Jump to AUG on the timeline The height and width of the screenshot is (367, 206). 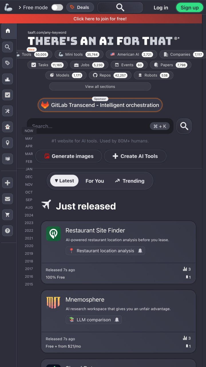pos(29,208)
